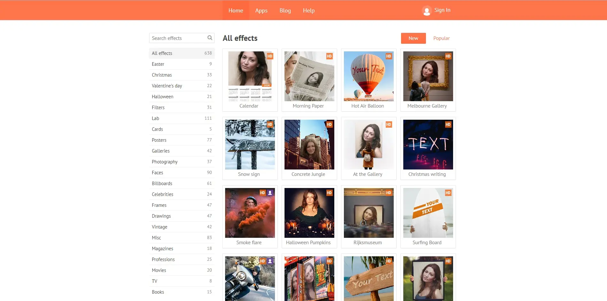Click HD badge on Christmas writing

pyautogui.click(x=448, y=124)
